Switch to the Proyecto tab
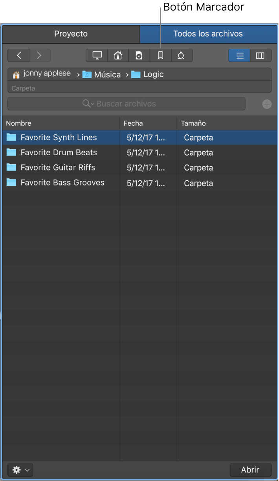The height and width of the screenshot is (481, 279). tap(71, 34)
